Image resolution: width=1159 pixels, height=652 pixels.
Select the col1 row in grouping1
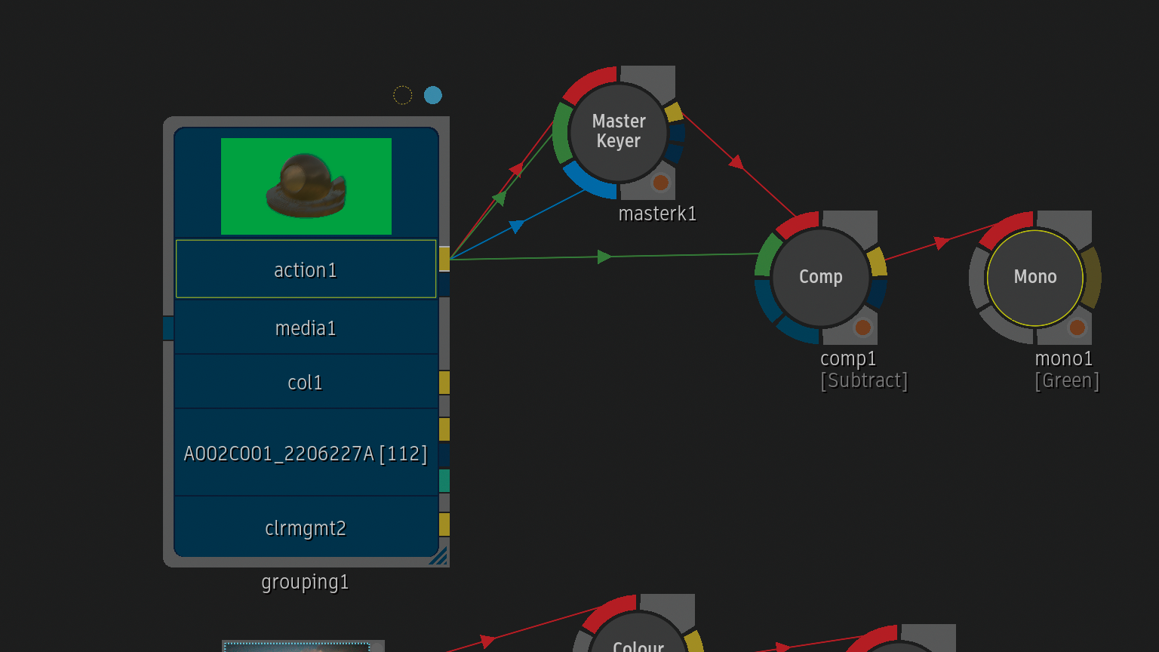pos(306,382)
